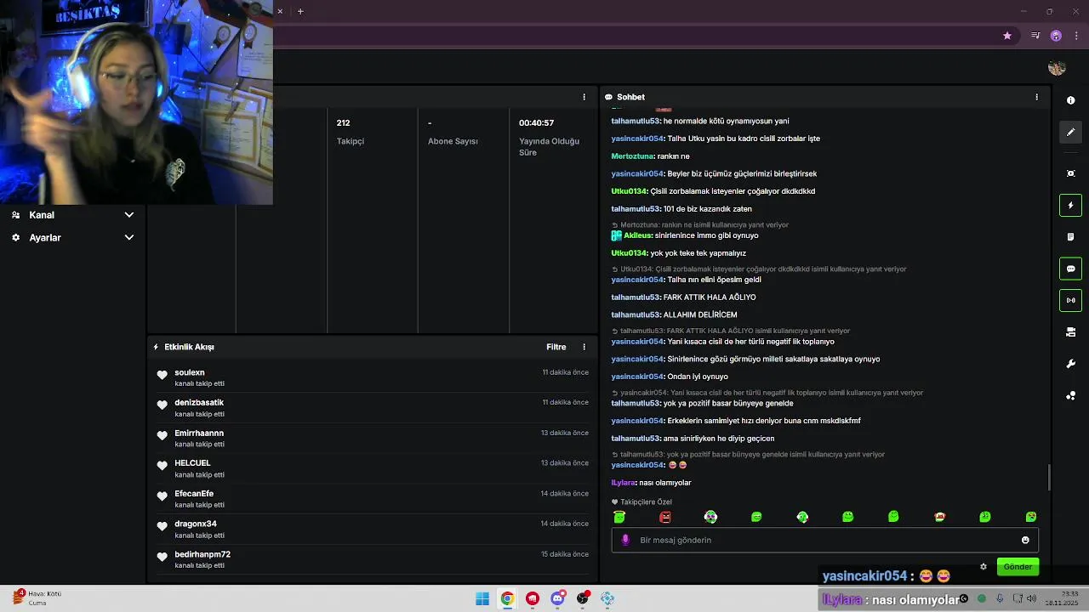1089x612 pixels.
Task: Click the Etkinlik Akışı panel header
Action: tap(189, 347)
